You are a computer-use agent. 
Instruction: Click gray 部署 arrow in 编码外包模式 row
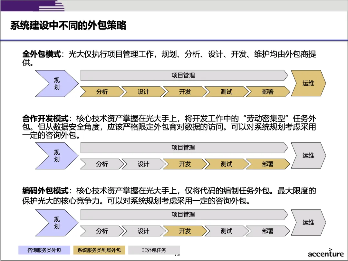click(x=268, y=231)
